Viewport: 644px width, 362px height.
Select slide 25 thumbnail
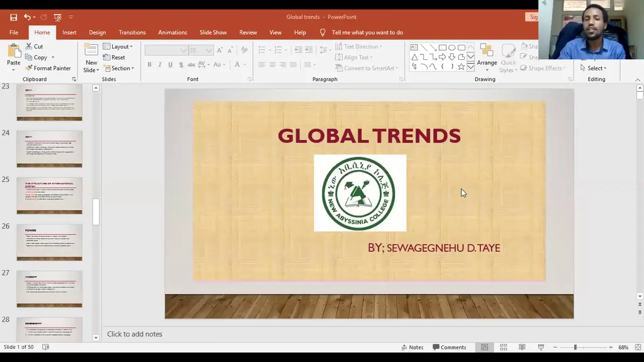(49, 196)
